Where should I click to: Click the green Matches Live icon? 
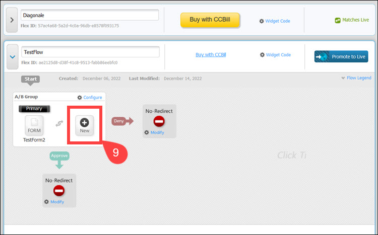coord(338,21)
